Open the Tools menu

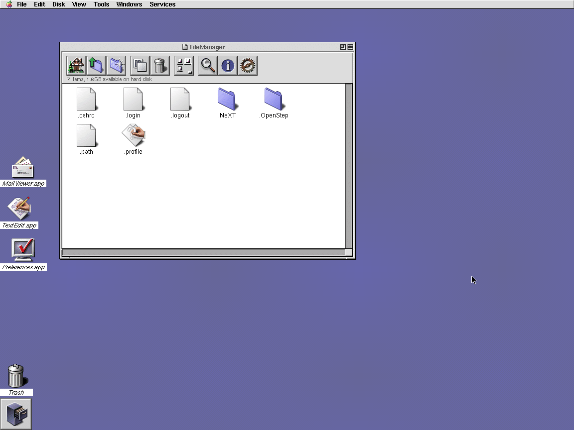pyautogui.click(x=102, y=4)
